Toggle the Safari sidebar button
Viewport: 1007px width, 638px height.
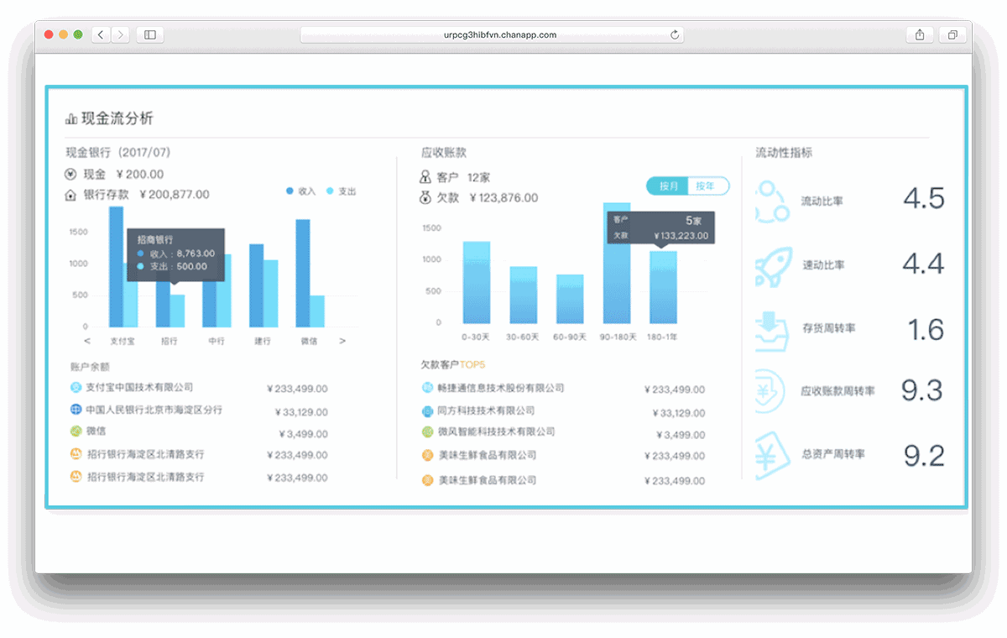(150, 34)
